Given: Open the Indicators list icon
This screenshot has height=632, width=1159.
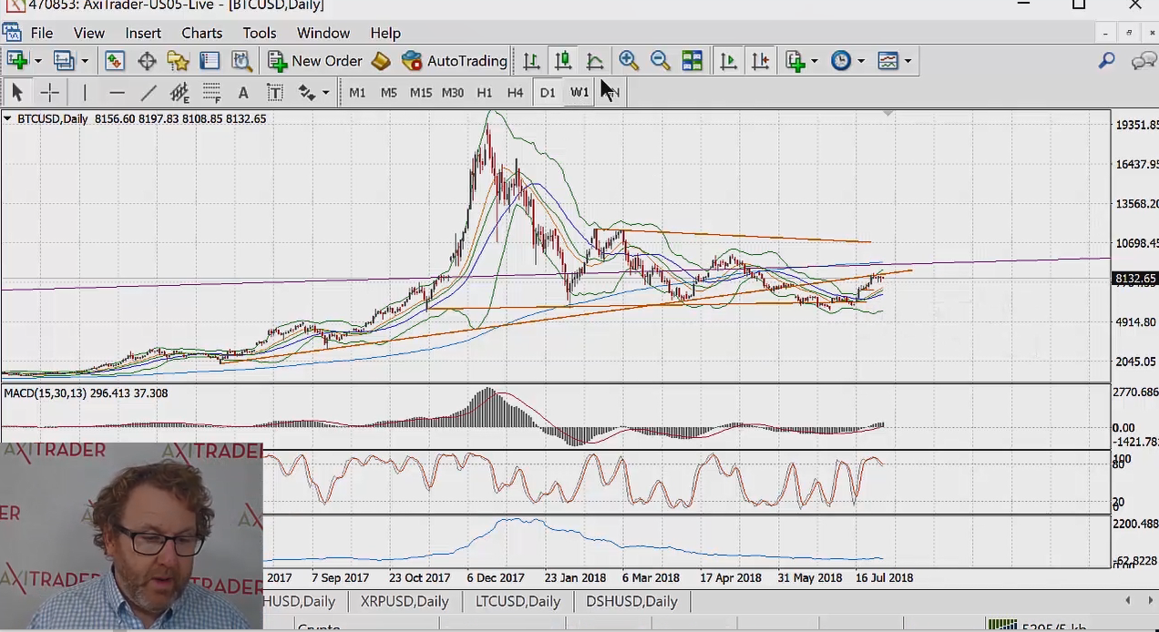Looking at the screenshot, I should pyautogui.click(x=795, y=61).
